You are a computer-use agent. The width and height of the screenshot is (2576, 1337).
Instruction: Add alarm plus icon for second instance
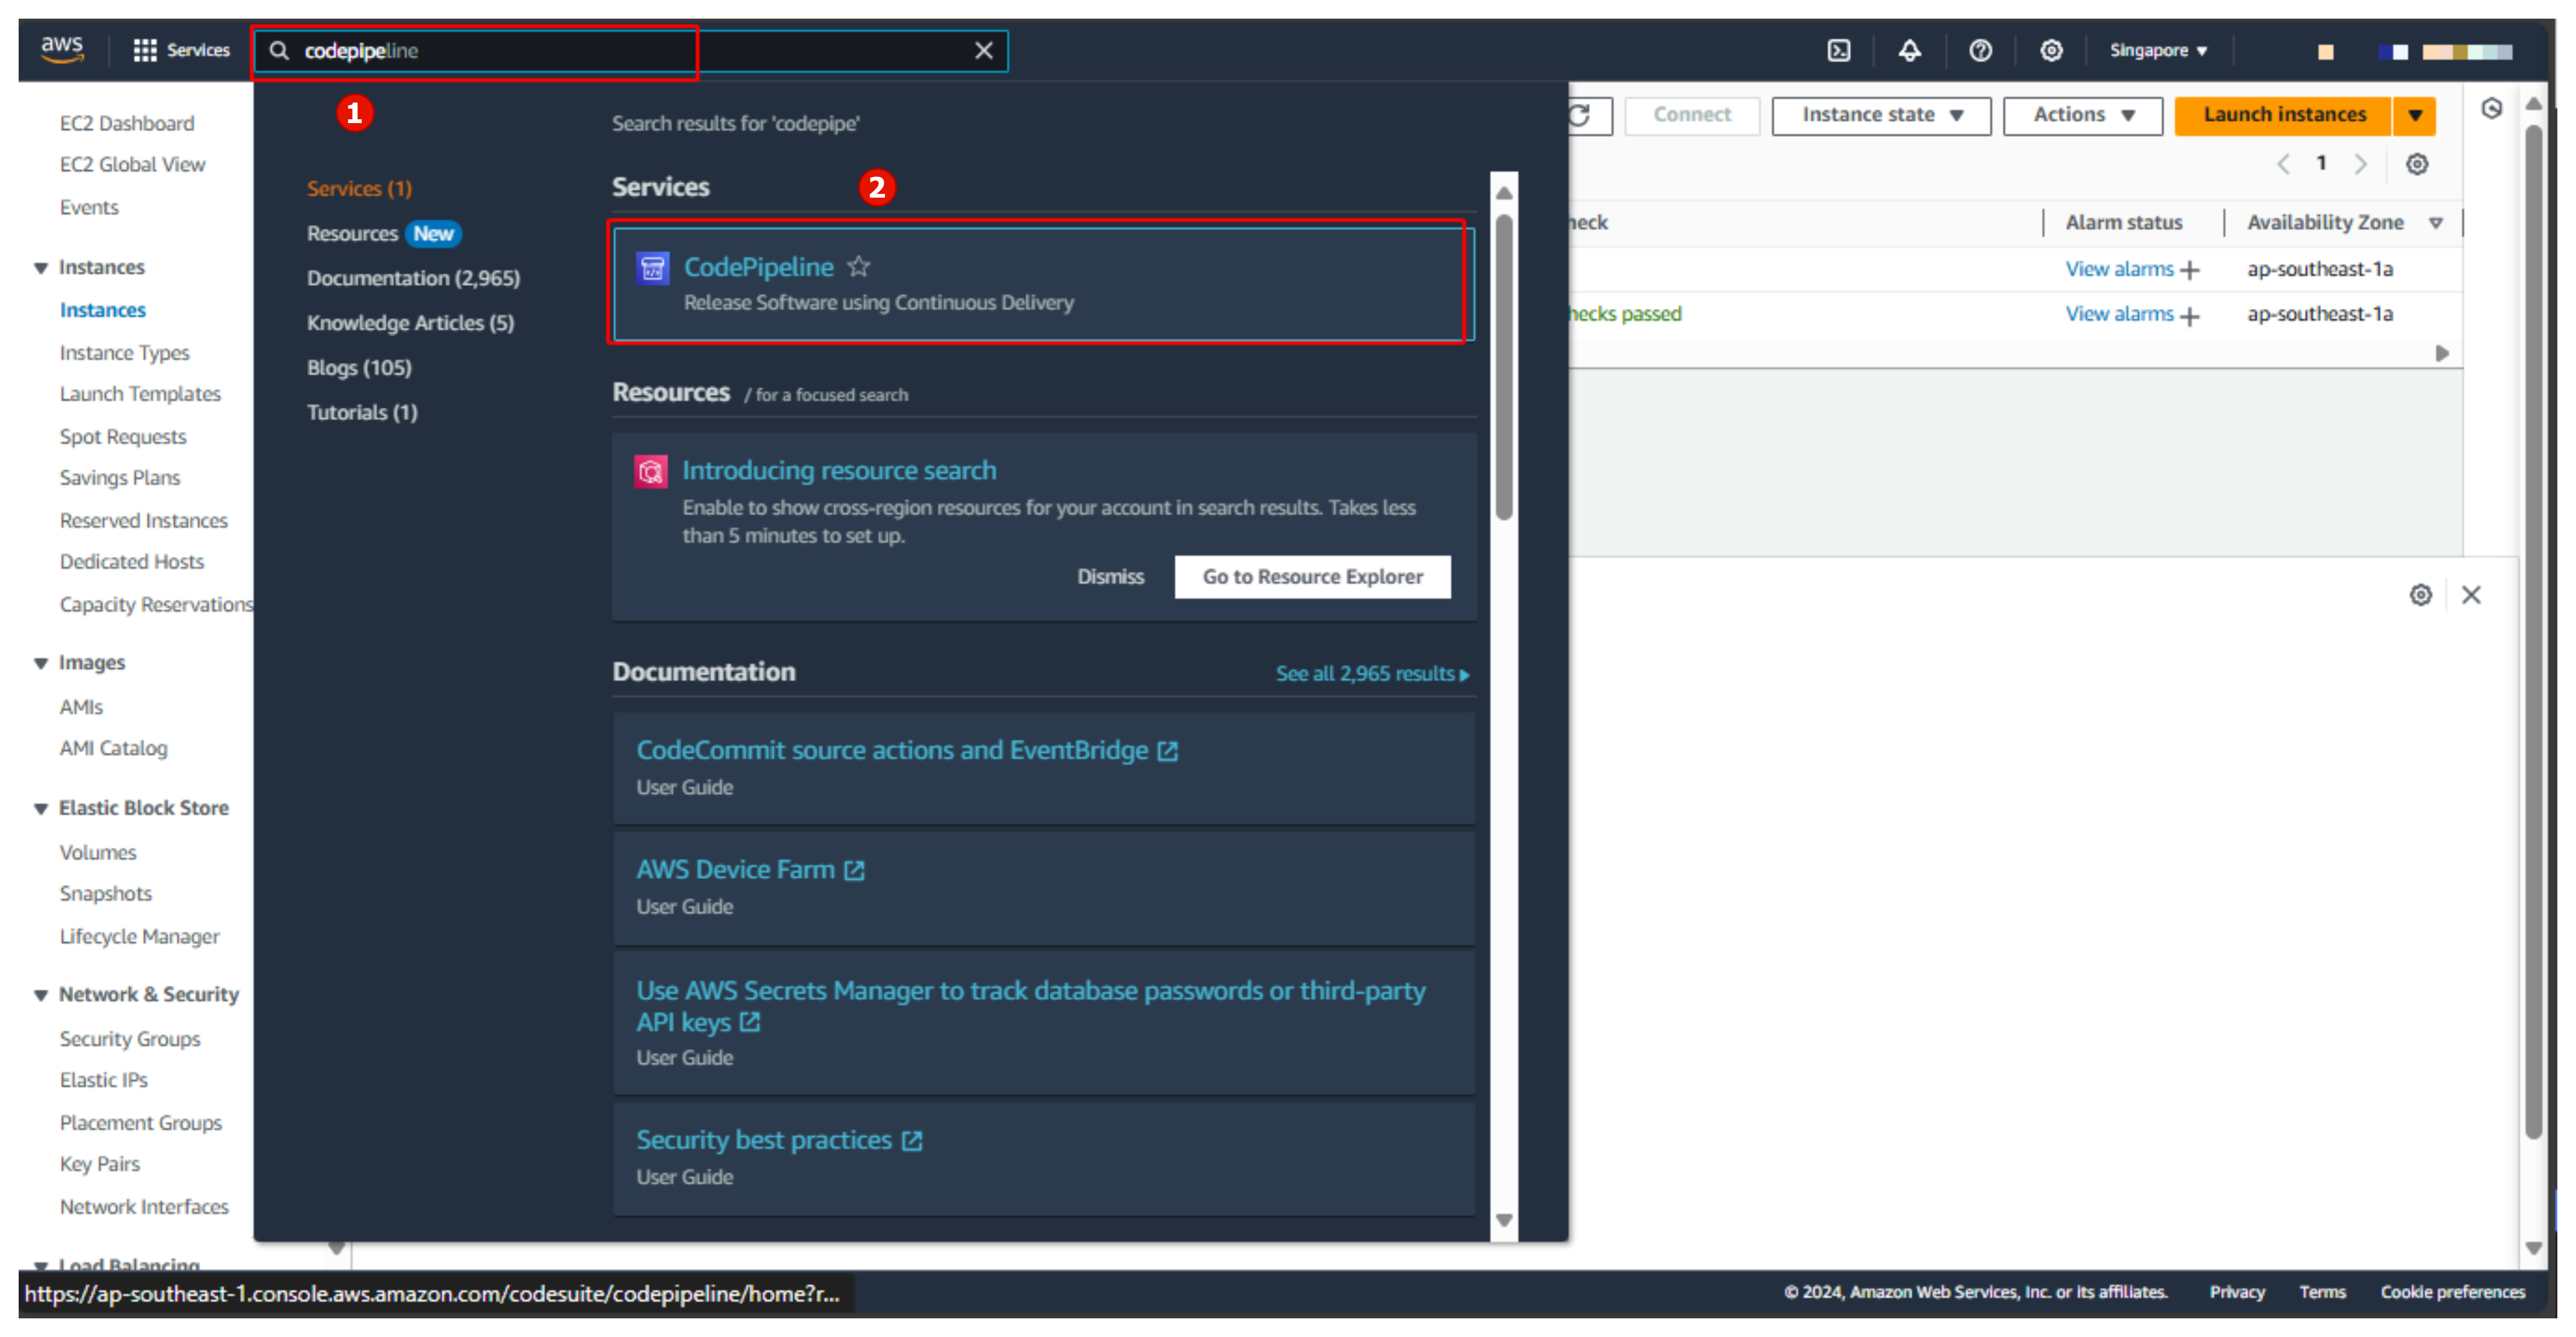[x=2189, y=316]
